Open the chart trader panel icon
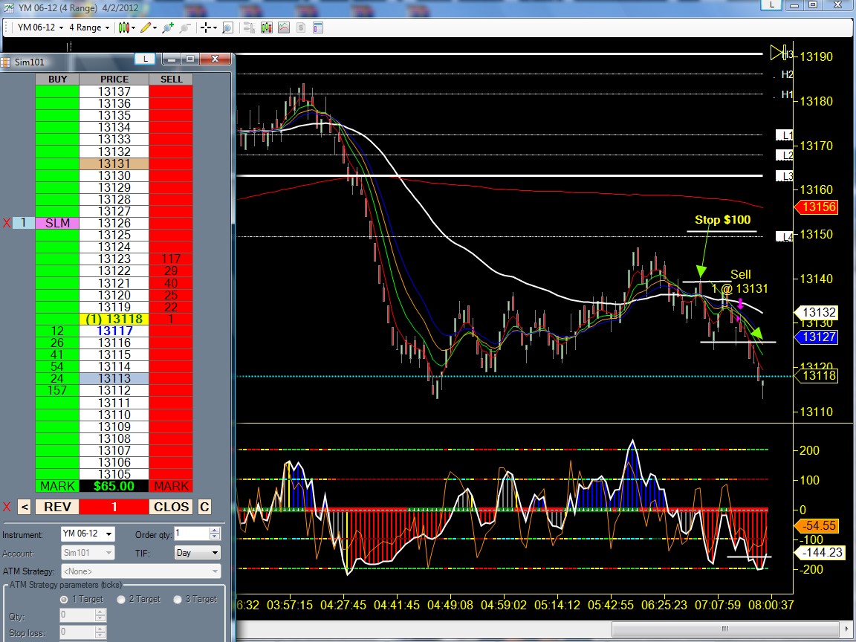 click(x=249, y=27)
